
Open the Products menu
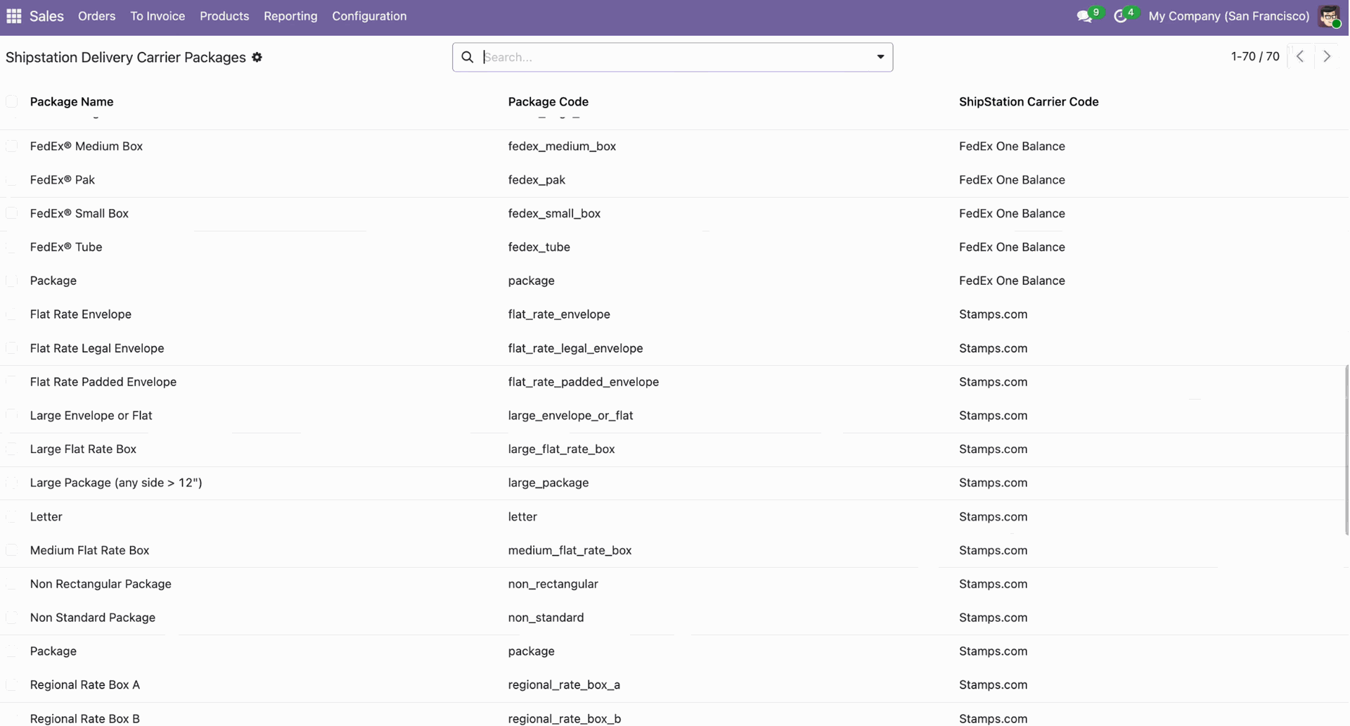click(x=224, y=16)
